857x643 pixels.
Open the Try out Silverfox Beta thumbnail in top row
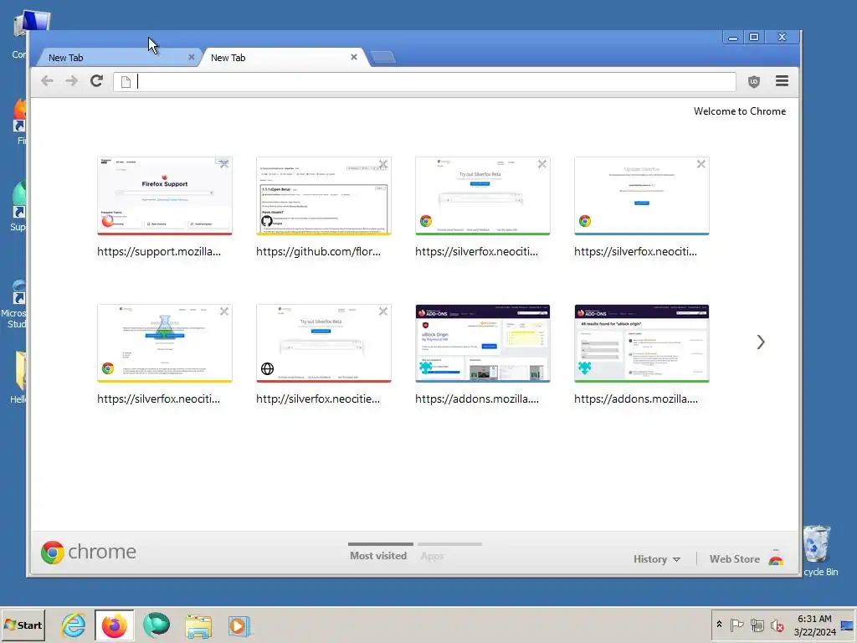(x=483, y=196)
